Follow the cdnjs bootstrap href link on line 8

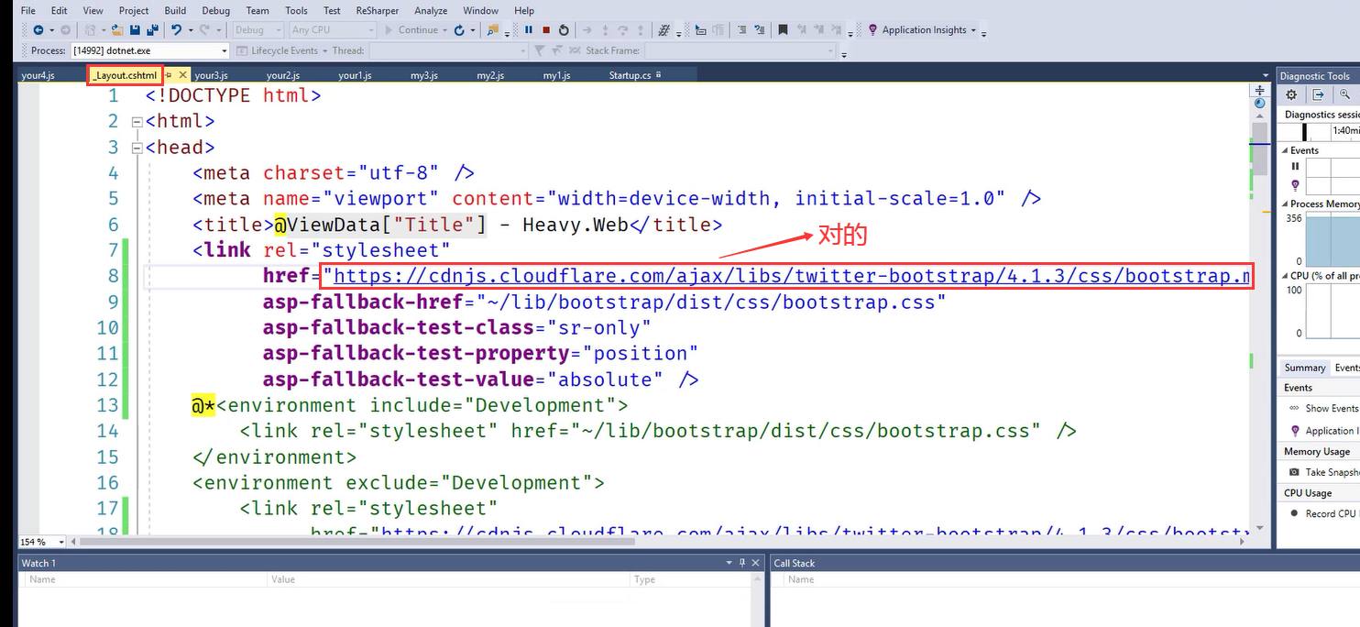coord(792,276)
